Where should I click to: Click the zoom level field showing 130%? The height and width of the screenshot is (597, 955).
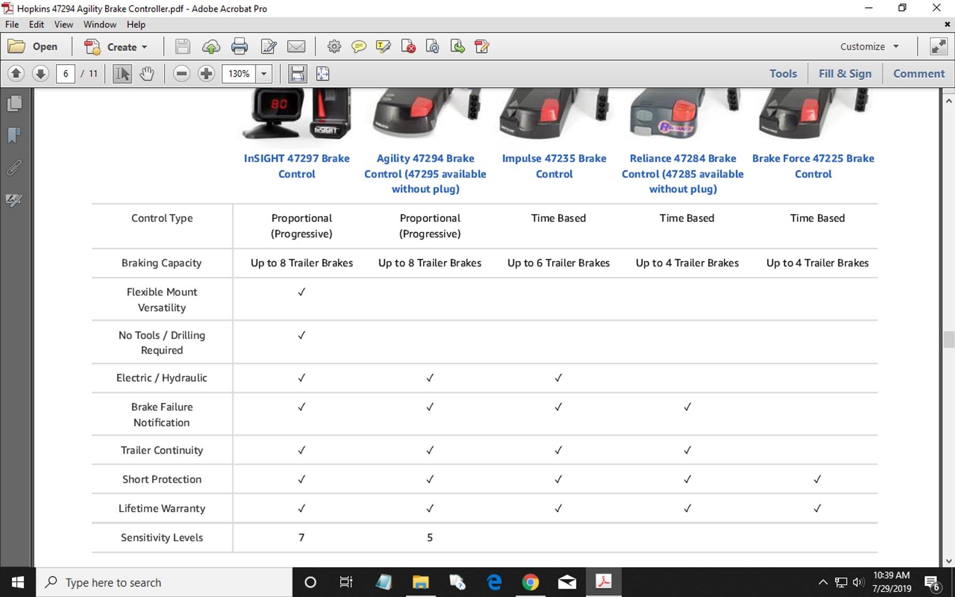click(239, 74)
